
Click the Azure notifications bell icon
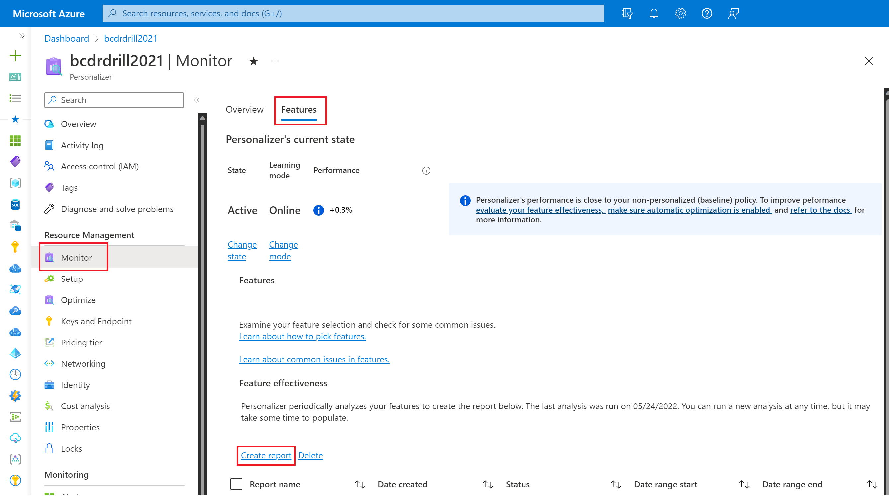click(653, 13)
